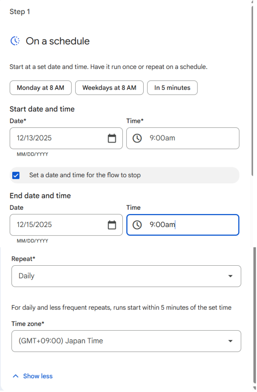The image size is (257, 392).
Task: Collapse options with the Show less link
Action: tap(38, 376)
